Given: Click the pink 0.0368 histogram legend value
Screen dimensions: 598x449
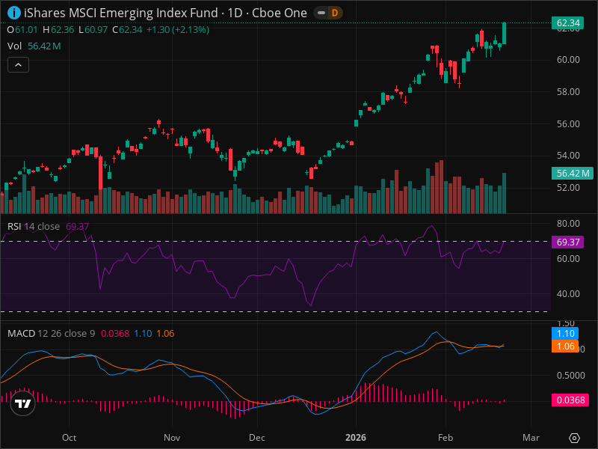Looking at the screenshot, I should click(115, 333).
